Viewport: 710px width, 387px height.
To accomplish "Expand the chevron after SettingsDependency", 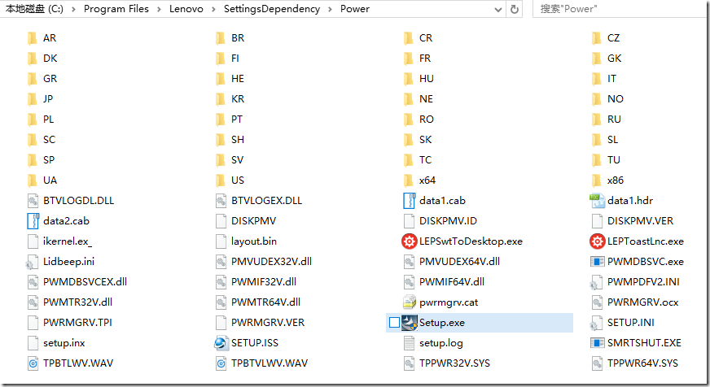I will click(330, 9).
